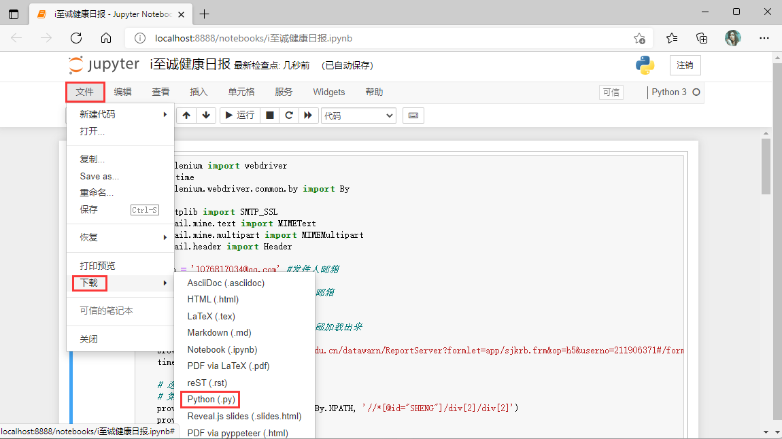
Task: Download as Notebook (.ipynb)
Action: pyautogui.click(x=245, y=350)
